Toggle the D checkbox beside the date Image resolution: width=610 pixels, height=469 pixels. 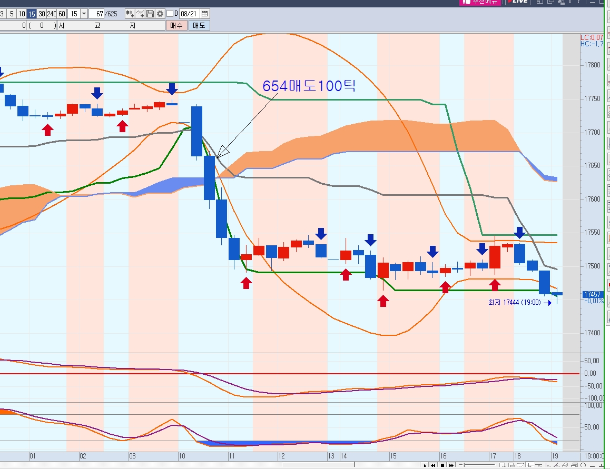(x=170, y=14)
